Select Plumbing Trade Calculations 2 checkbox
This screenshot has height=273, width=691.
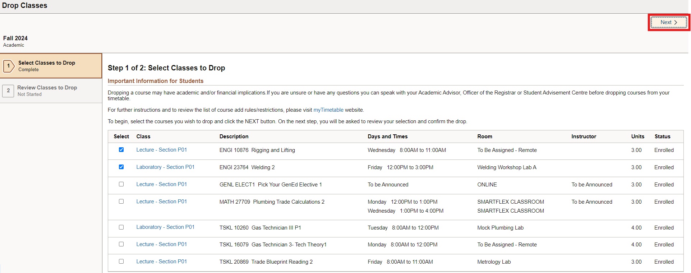click(121, 202)
